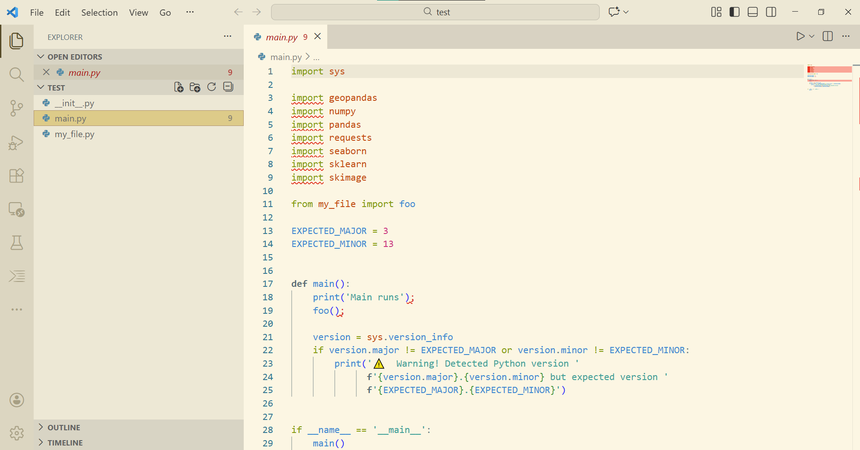
Task: Open the Manage settings gear
Action: pyautogui.click(x=16, y=433)
